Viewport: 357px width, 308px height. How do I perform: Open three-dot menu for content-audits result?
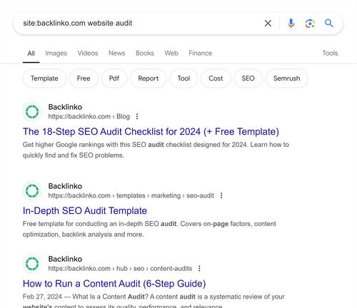(x=199, y=269)
